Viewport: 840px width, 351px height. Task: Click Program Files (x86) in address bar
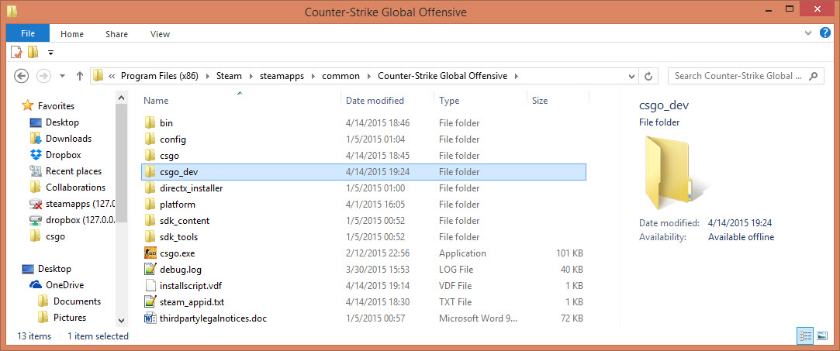click(160, 76)
